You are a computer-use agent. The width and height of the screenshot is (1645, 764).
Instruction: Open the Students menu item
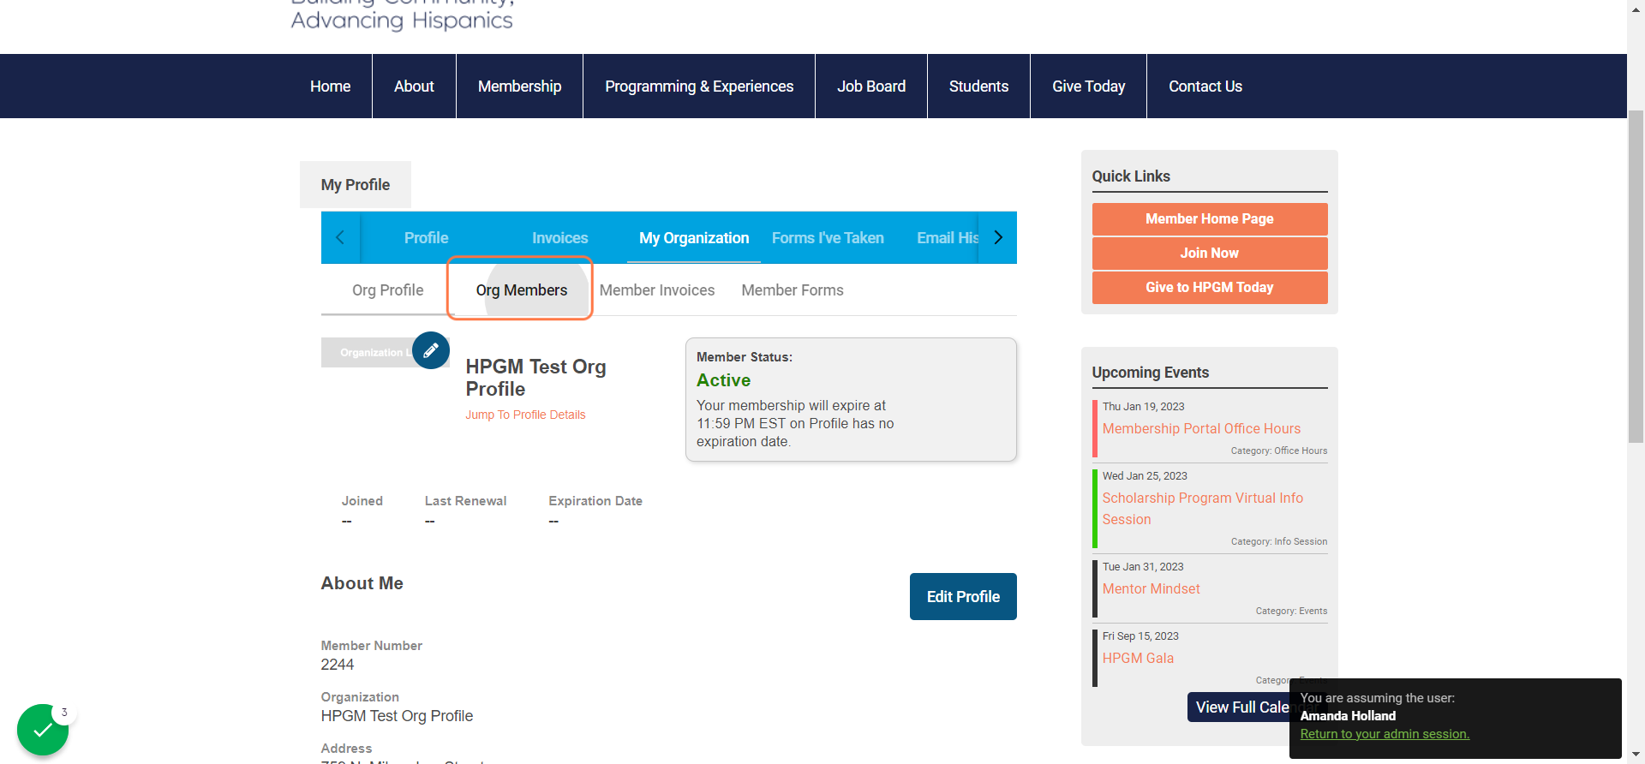(978, 87)
